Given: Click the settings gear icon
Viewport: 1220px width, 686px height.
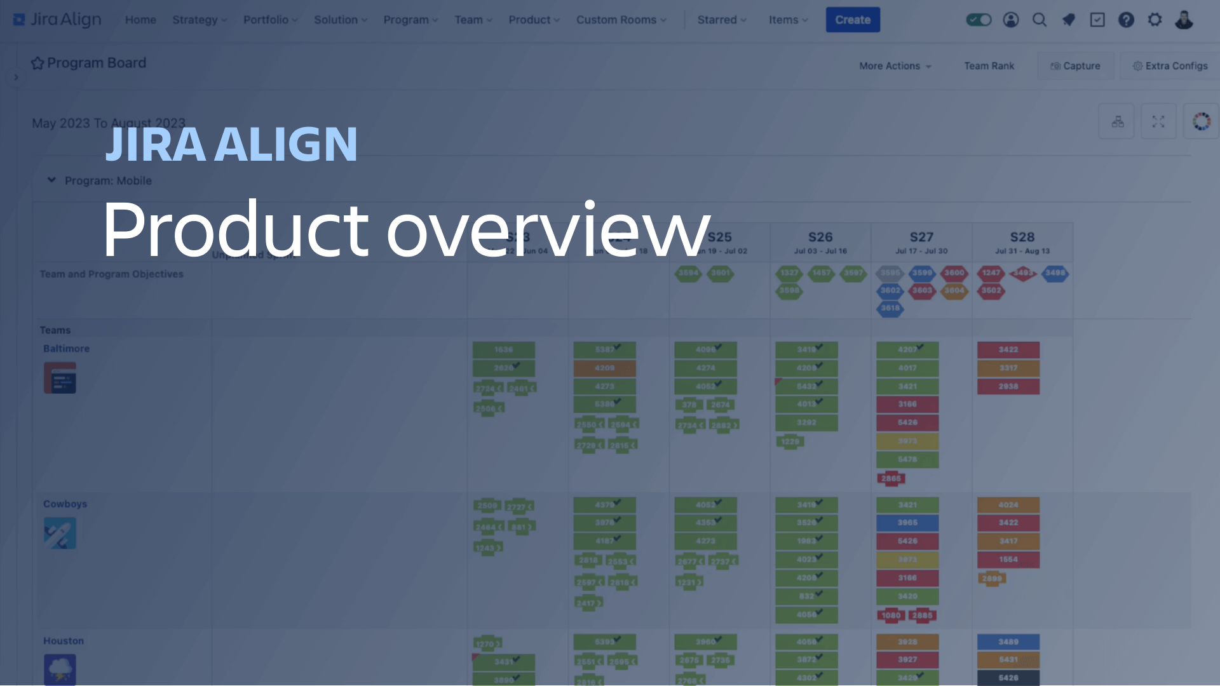Looking at the screenshot, I should click(x=1155, y=18).
